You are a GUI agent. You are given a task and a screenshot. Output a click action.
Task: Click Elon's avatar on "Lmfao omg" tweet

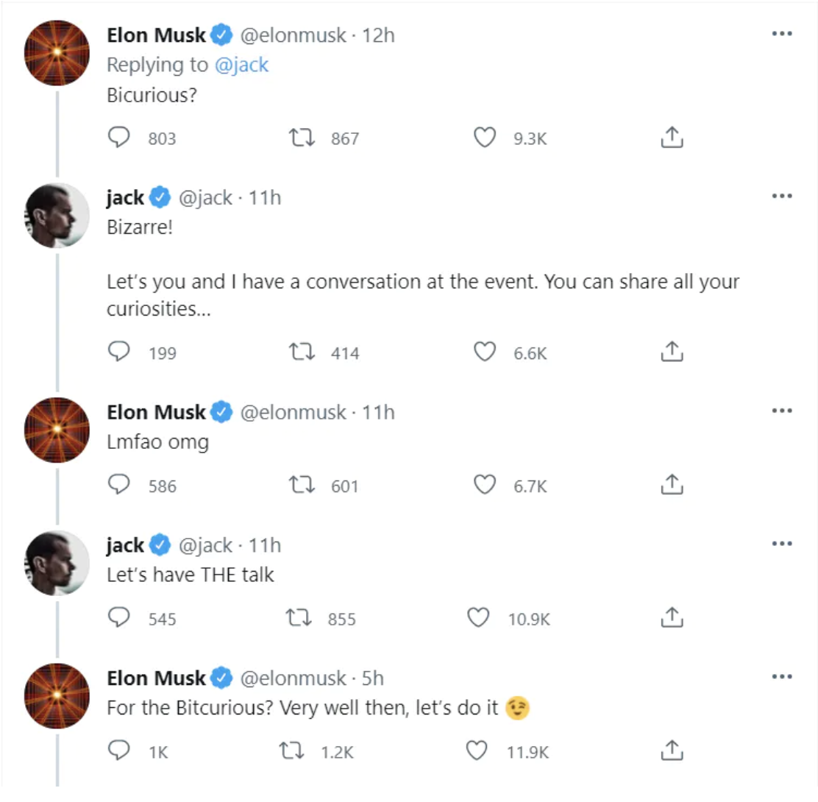tap(57, 430)
